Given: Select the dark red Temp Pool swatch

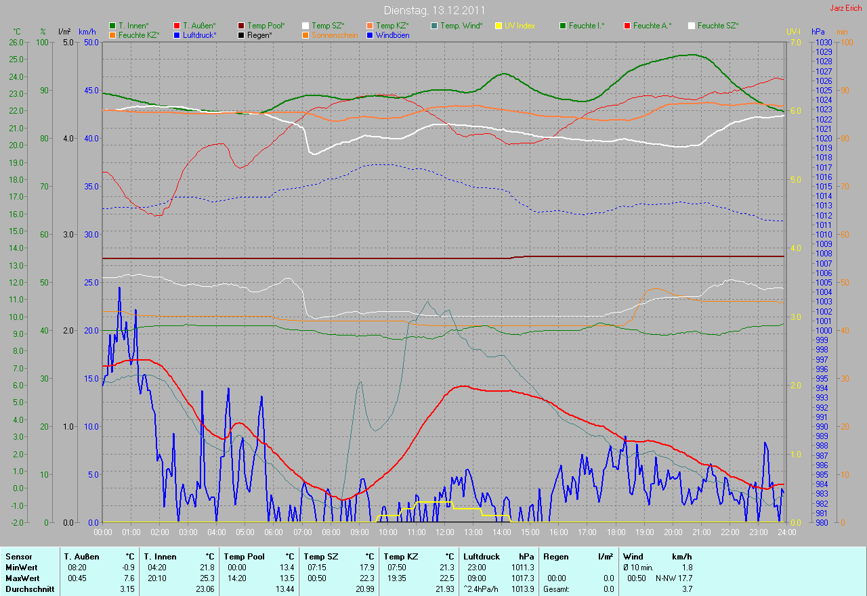Looking at the screenshot, I should 241,26.
